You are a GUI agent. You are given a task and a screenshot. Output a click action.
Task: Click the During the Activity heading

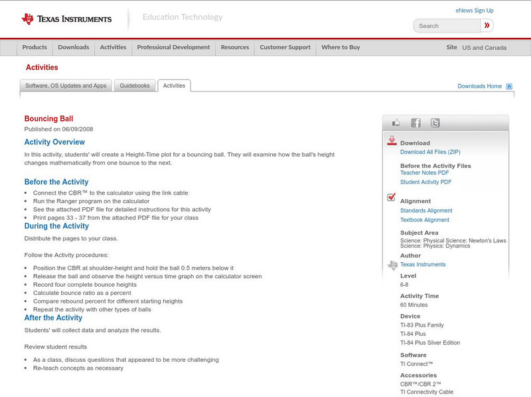coord(56,226)
